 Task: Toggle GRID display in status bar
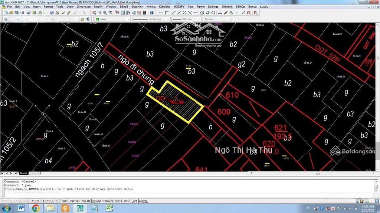(65, 202)
